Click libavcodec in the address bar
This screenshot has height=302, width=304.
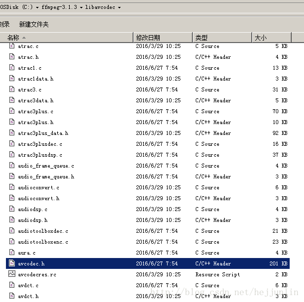point(100,7)
